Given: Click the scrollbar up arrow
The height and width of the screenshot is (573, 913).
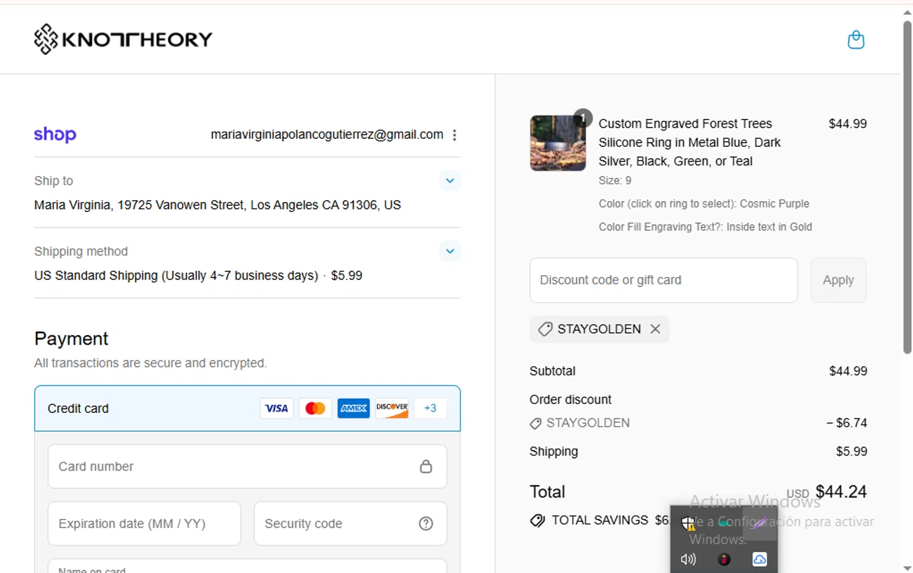Looking at the screenshot, I should (x=907, y=12).
